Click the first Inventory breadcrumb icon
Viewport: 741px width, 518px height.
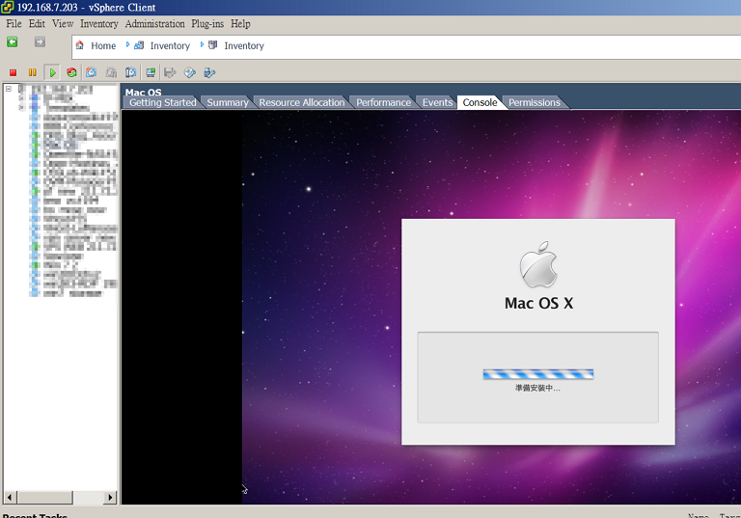click(x=139, y=45)
